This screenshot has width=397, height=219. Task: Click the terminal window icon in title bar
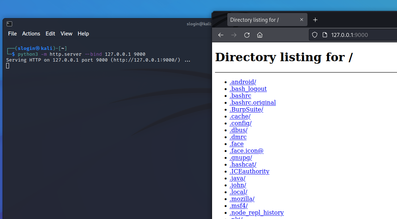[9, 24]
